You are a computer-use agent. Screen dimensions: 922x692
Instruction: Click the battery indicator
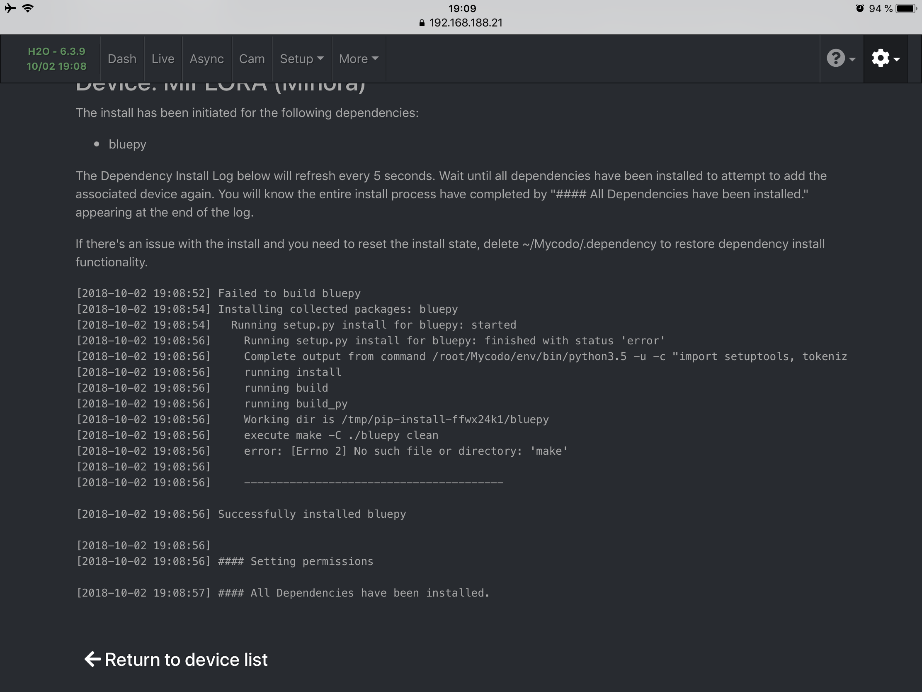pos(904,7)
